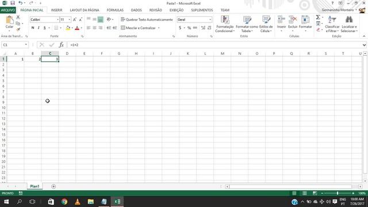Click the horizontal scrollbar right arrow
The width and height of the screenshot is (368, 207).
(360, 186)
